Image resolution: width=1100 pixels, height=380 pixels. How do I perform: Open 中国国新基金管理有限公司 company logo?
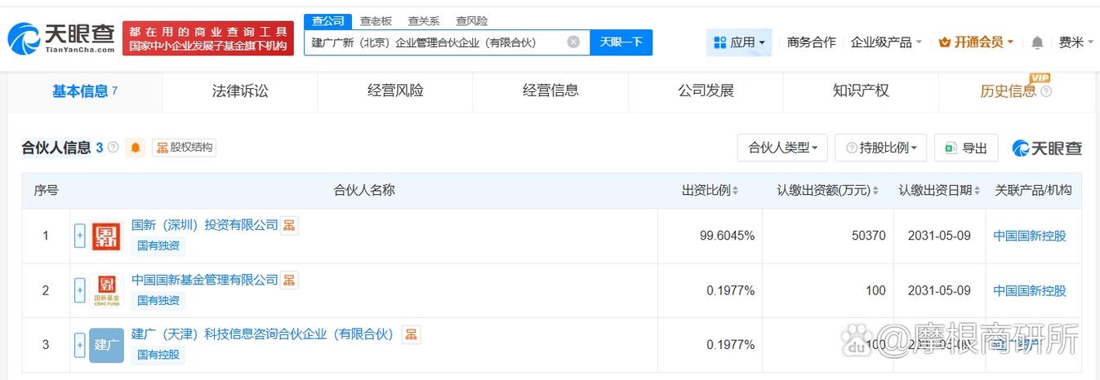[106, 290]
